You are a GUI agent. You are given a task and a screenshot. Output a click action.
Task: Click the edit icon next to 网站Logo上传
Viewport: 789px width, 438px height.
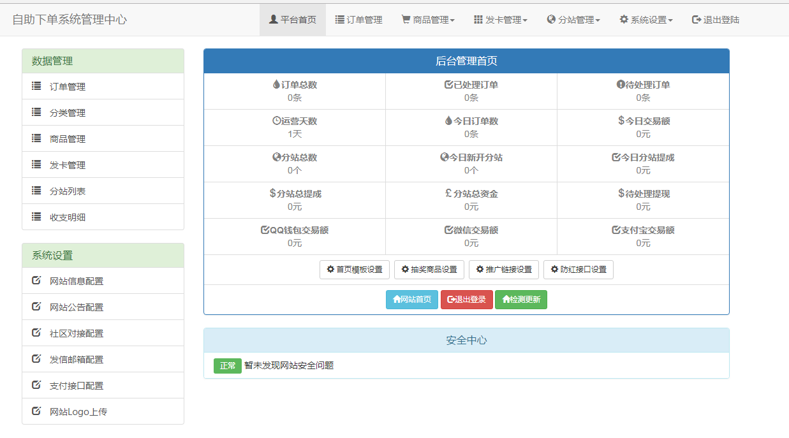pyautogui.click(x=36, y=411)
